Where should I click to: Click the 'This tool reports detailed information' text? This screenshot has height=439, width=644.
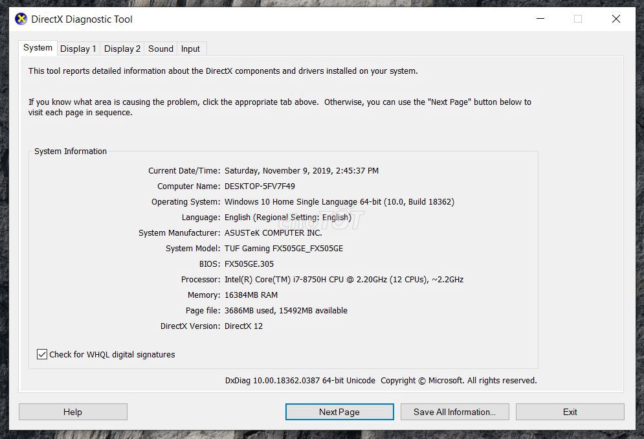(223, 71)
